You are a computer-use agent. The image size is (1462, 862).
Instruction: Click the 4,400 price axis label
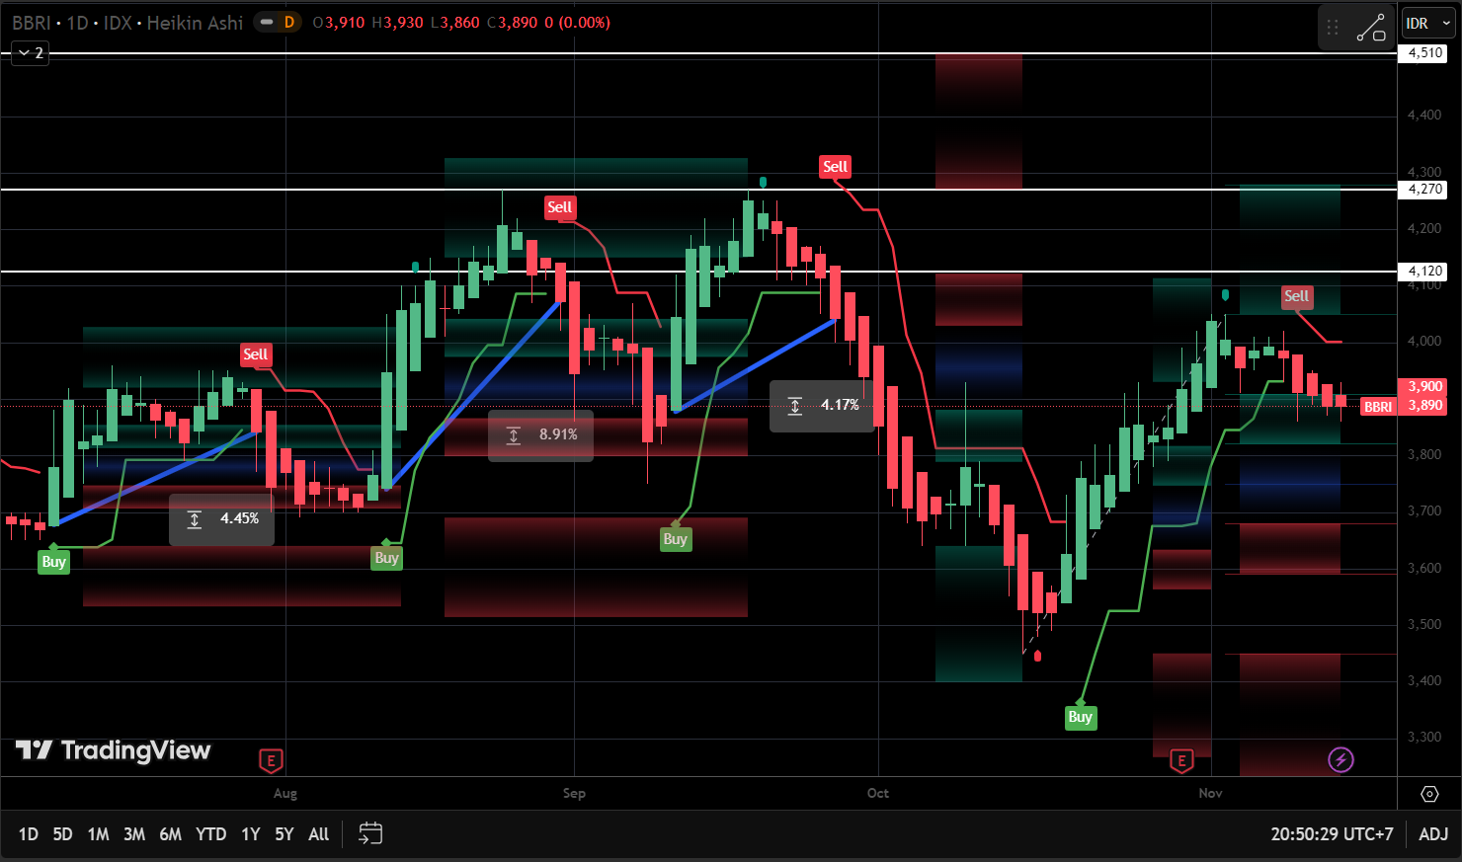coord(1424,116)
